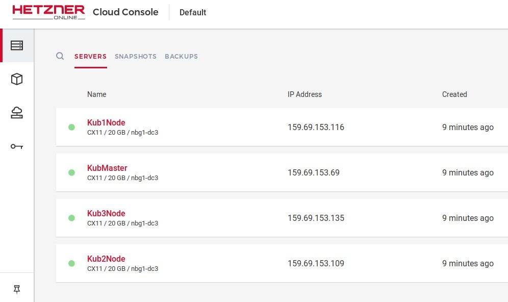Switch to the Servers tab
The width and height of the screenshot is (508, 302).
coord(90,57)
